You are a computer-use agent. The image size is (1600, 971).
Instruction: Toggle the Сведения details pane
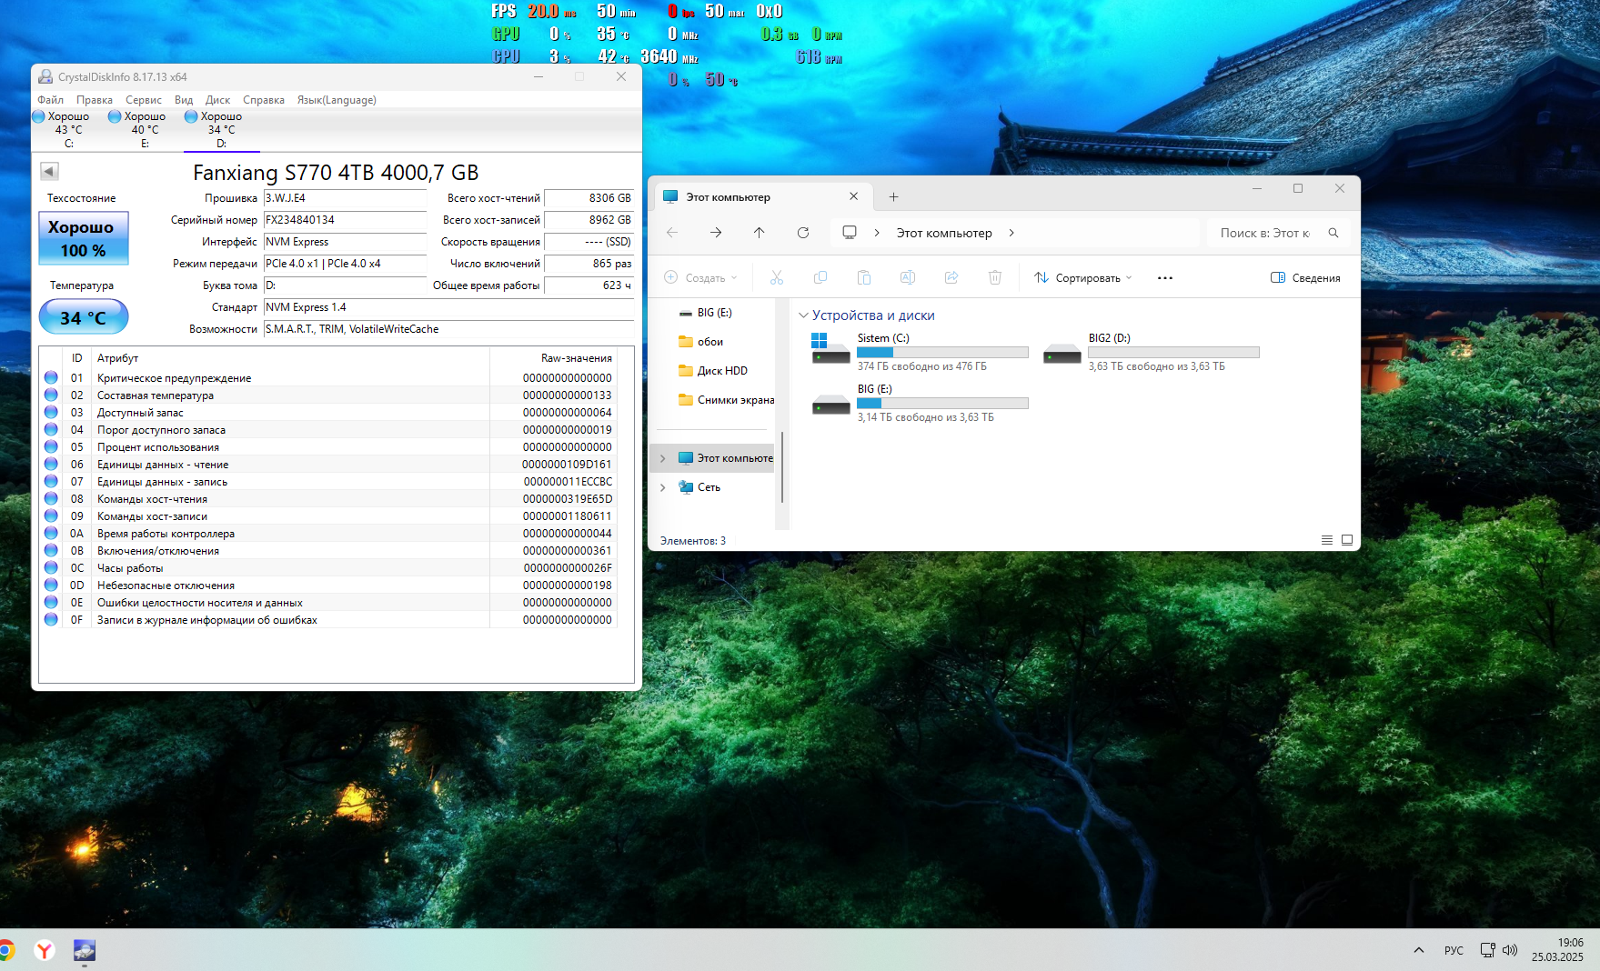1305,278
